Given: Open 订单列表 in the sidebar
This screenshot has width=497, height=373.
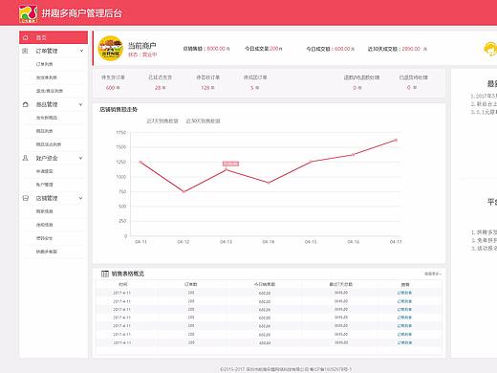Looking at the screenshot, I should click(x=44, y=64).
